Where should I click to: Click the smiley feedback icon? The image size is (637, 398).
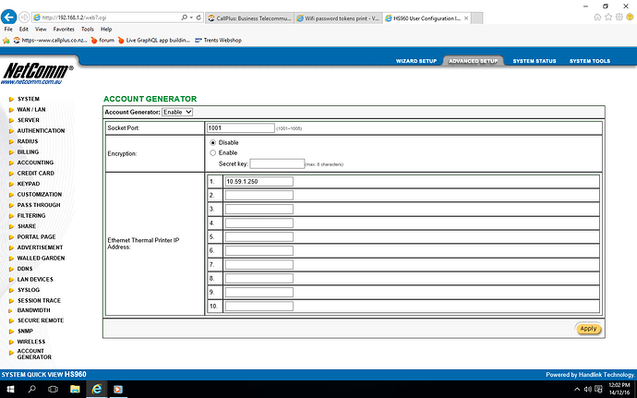pyautogui.click(x=630, y=17)
